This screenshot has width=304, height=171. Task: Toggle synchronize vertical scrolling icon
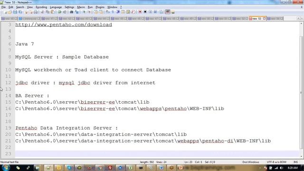(95, 12)
